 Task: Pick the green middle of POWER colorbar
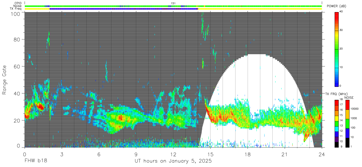point(337,49)
